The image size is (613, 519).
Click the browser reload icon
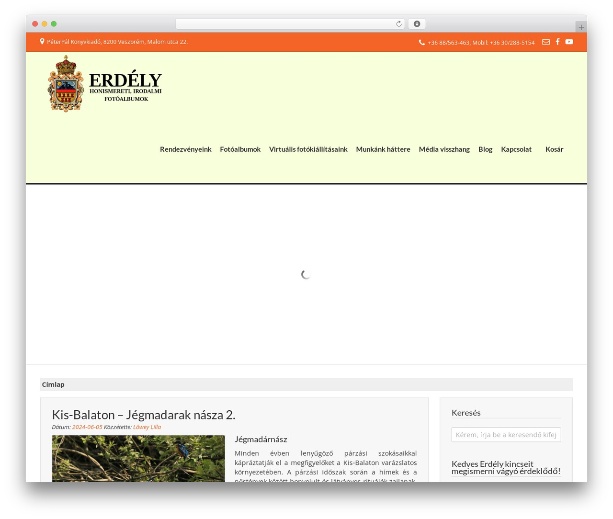[398, 24]
